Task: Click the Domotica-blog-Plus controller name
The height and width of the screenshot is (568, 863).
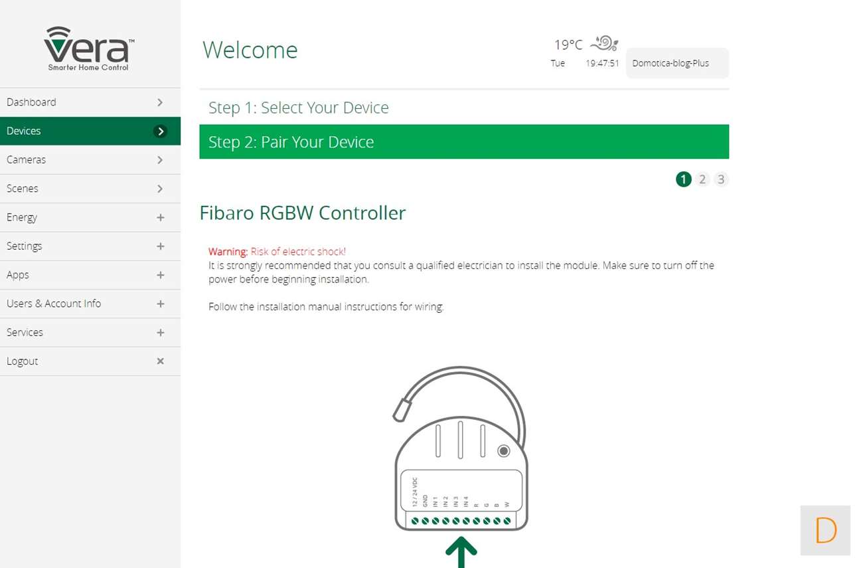Action: pyautogui.click(x=670, y=64)
